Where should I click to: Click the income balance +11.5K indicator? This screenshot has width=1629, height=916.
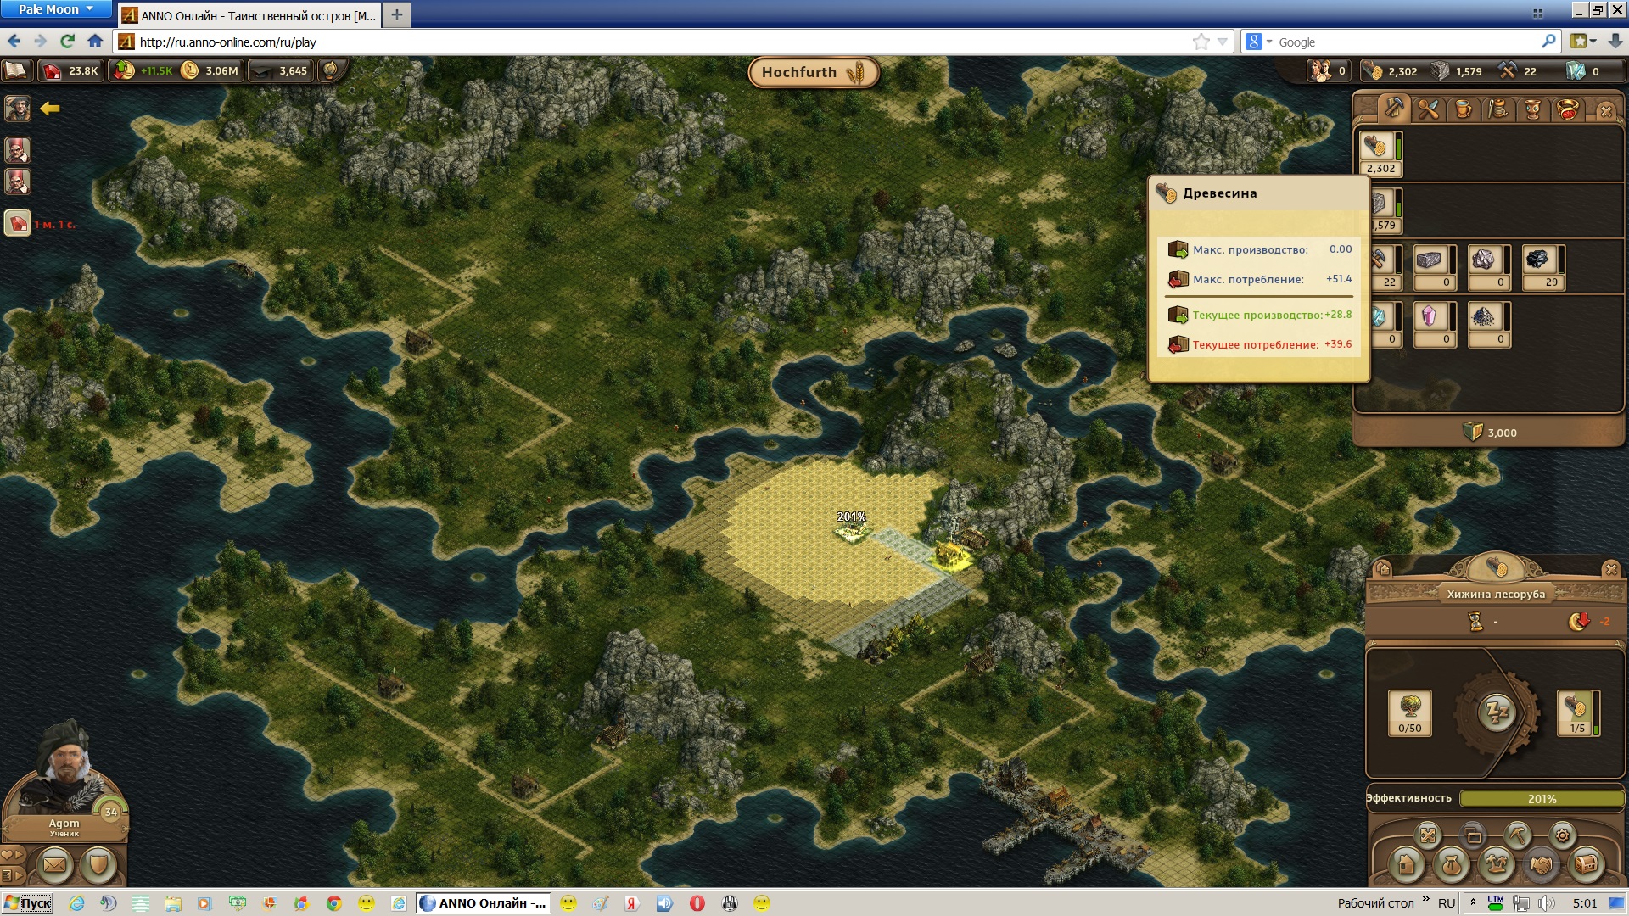143,70
